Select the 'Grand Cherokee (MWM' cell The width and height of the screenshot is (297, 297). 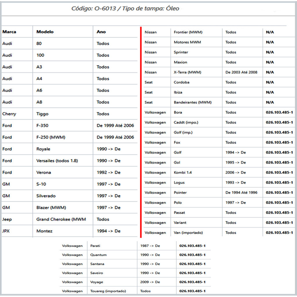point(61,219)
